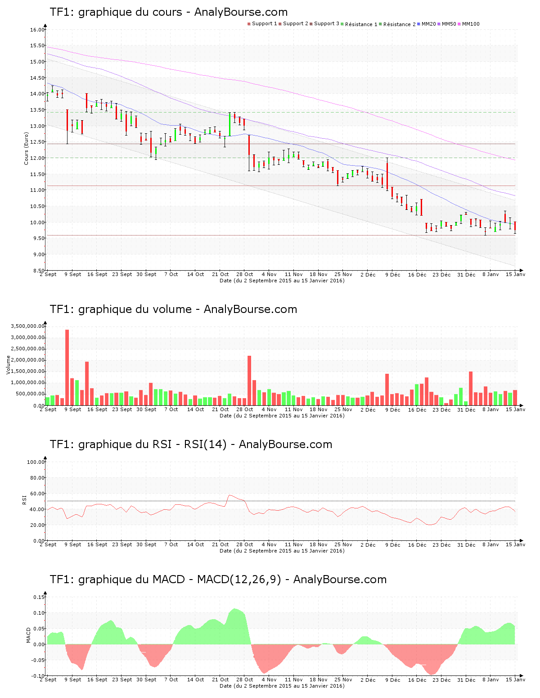The width and height of the screenshot is (540, 698).
Task: Select the 'MM100' legend label
Action: [471, 24]
